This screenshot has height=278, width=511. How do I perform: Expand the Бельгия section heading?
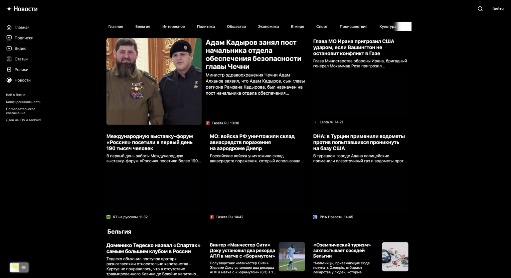118,232
